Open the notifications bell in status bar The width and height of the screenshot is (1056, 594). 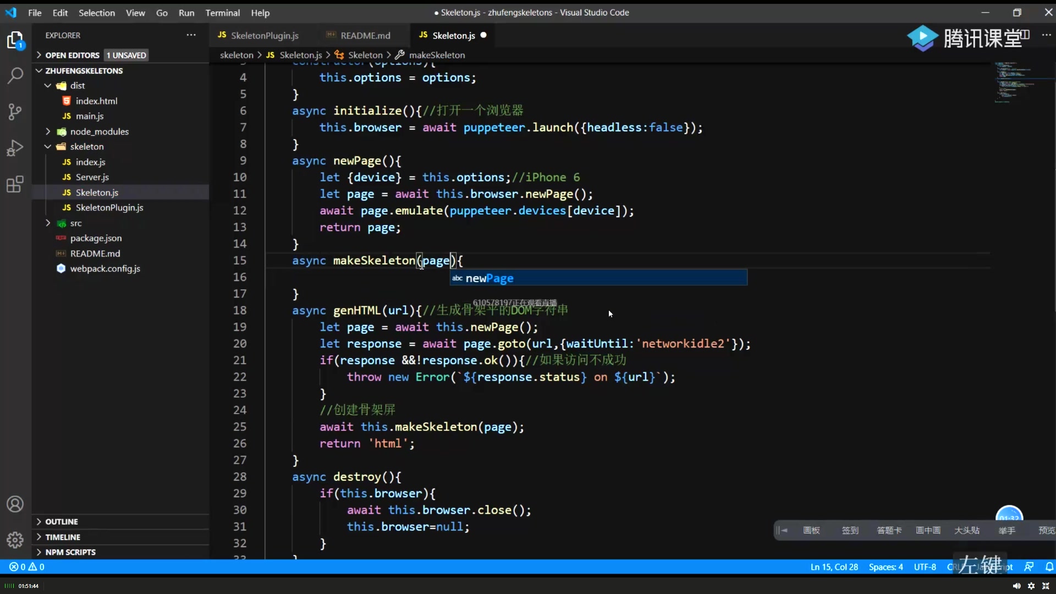(1049, 567)
